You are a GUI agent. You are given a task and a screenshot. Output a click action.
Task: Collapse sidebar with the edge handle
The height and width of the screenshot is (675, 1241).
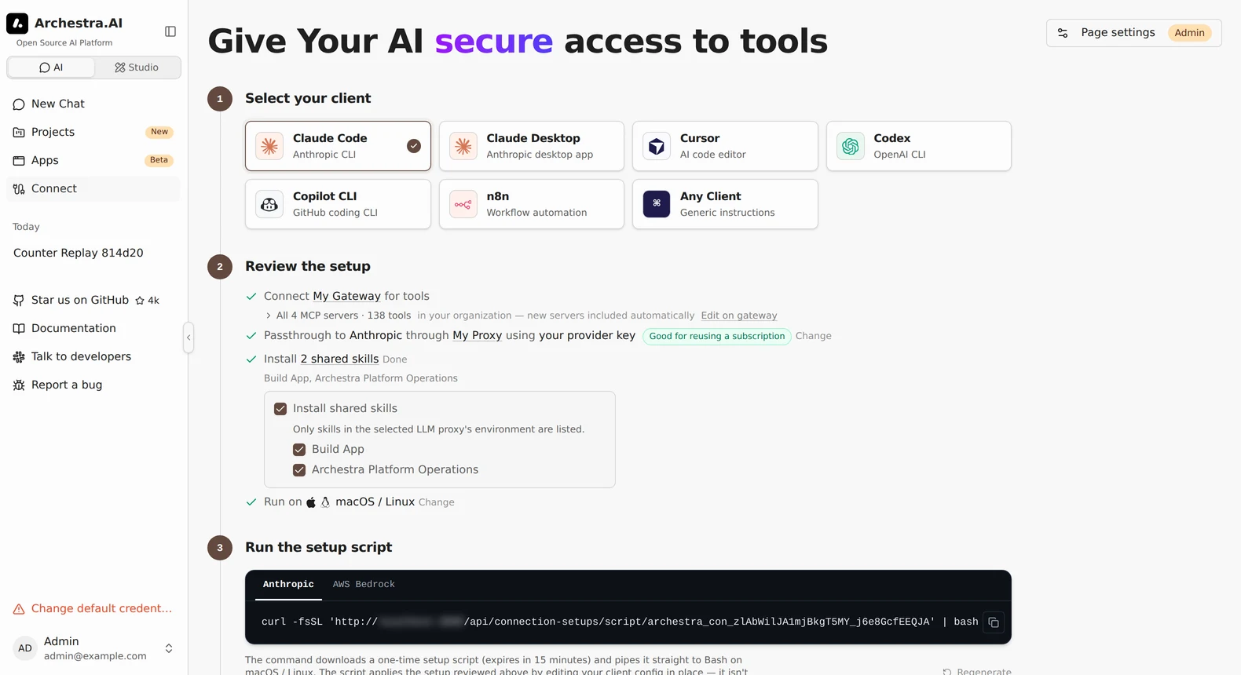pos(189,337)
